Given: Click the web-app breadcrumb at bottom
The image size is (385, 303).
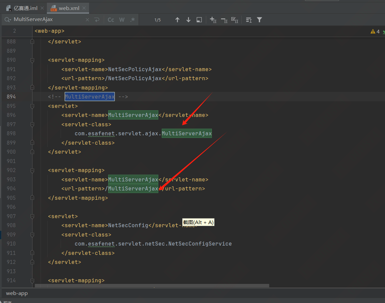Looking at the screenshot, I should (x=17, y=293).
